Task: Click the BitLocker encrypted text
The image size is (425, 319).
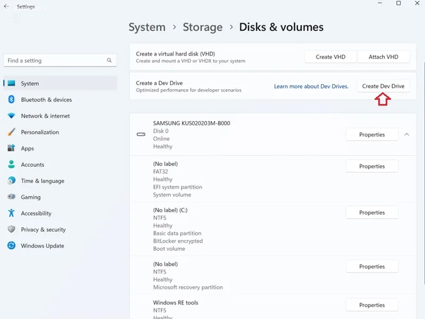Action: (178, 241)
